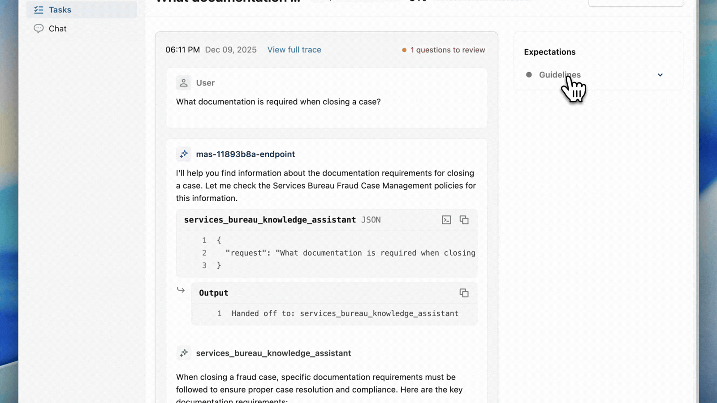Click the dashed progress bar at top

coord(484,0)
